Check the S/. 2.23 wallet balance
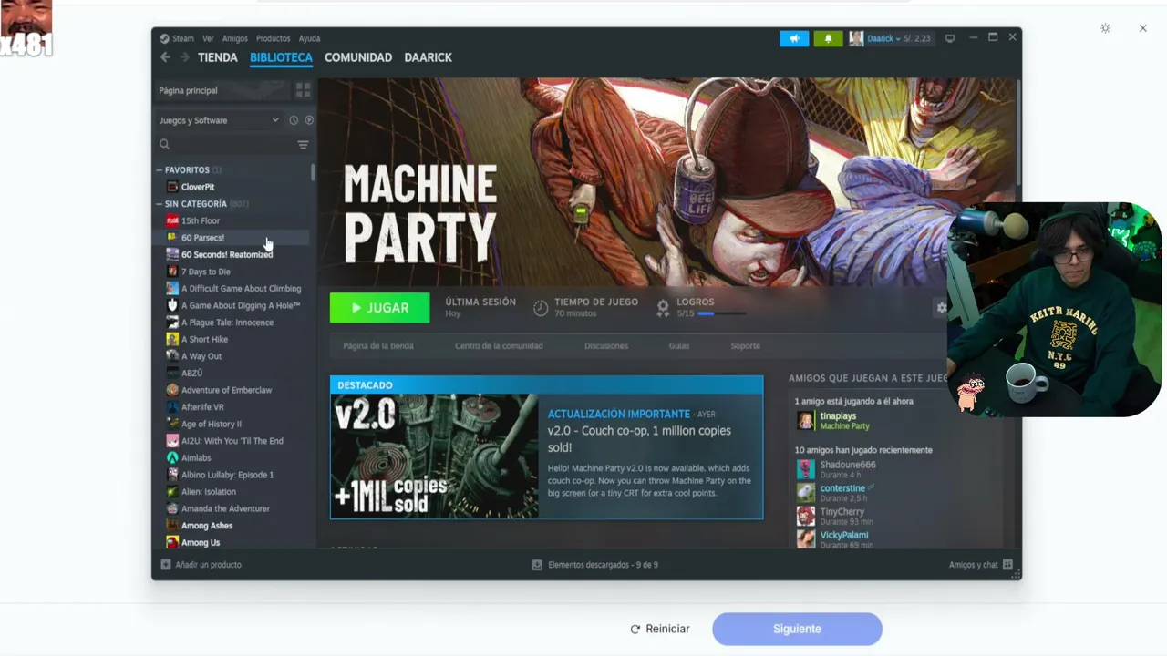 click(x=917, y=38)
